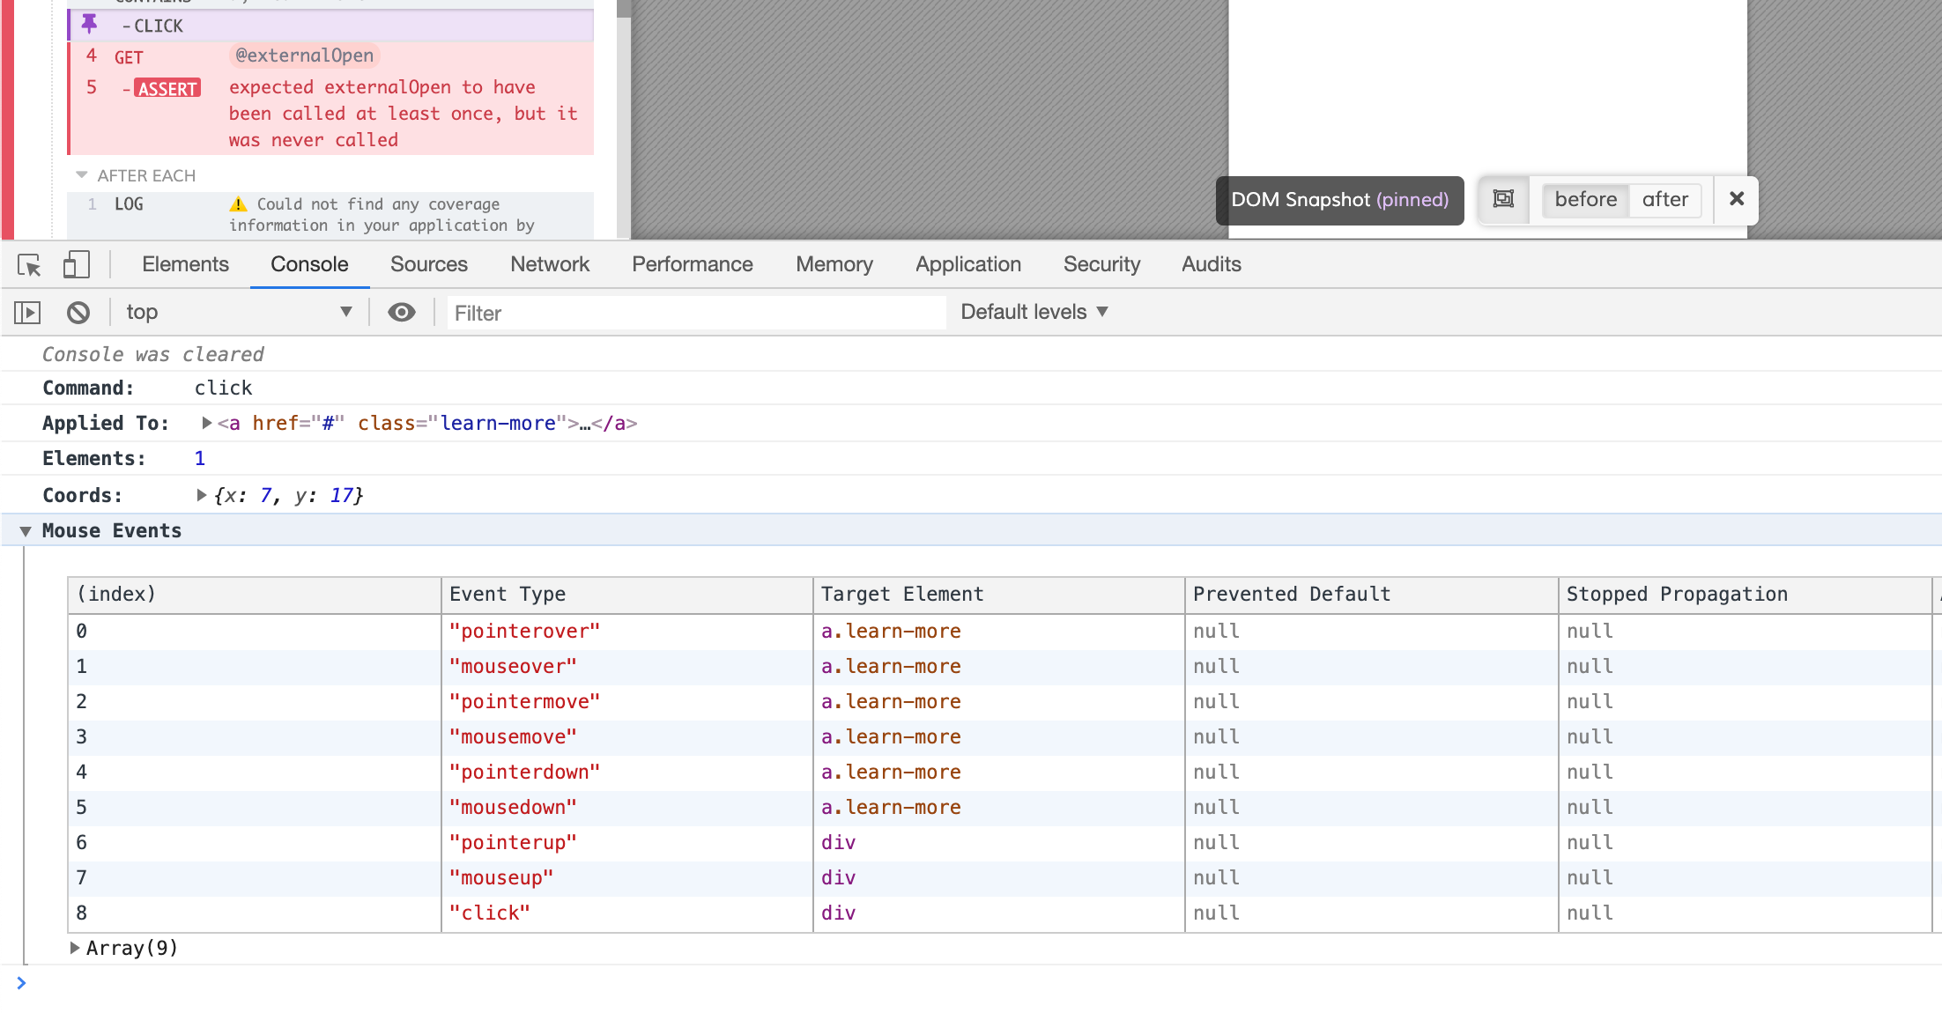Create a live expression with the eye icon
Screen dimensions: 1942x1013
(402, 312)
